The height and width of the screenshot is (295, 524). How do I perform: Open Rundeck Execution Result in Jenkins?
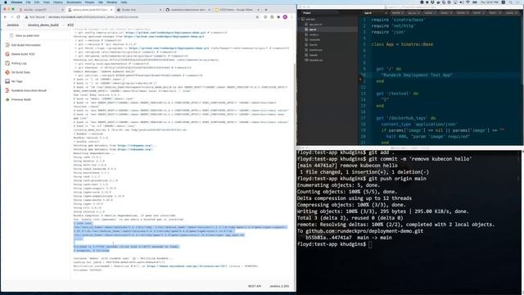point(29,90)
